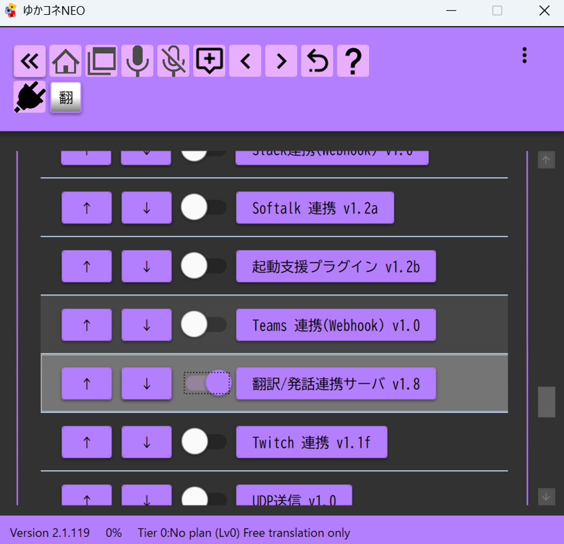Click the right angle bracket toolbar button
The height and width of the screenshot is (544, 564).
[x=281, y=61]
